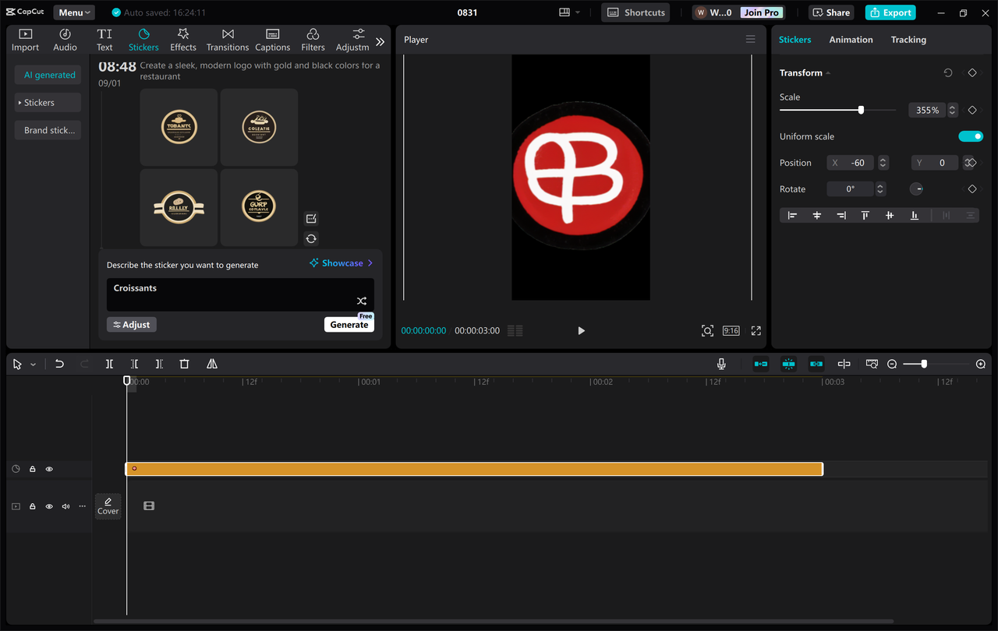Viewport: 998px width, 631px height.
Task: Select the croissant-shaped Gurp sticker thumbnail
Action: [x=259, y=207]
